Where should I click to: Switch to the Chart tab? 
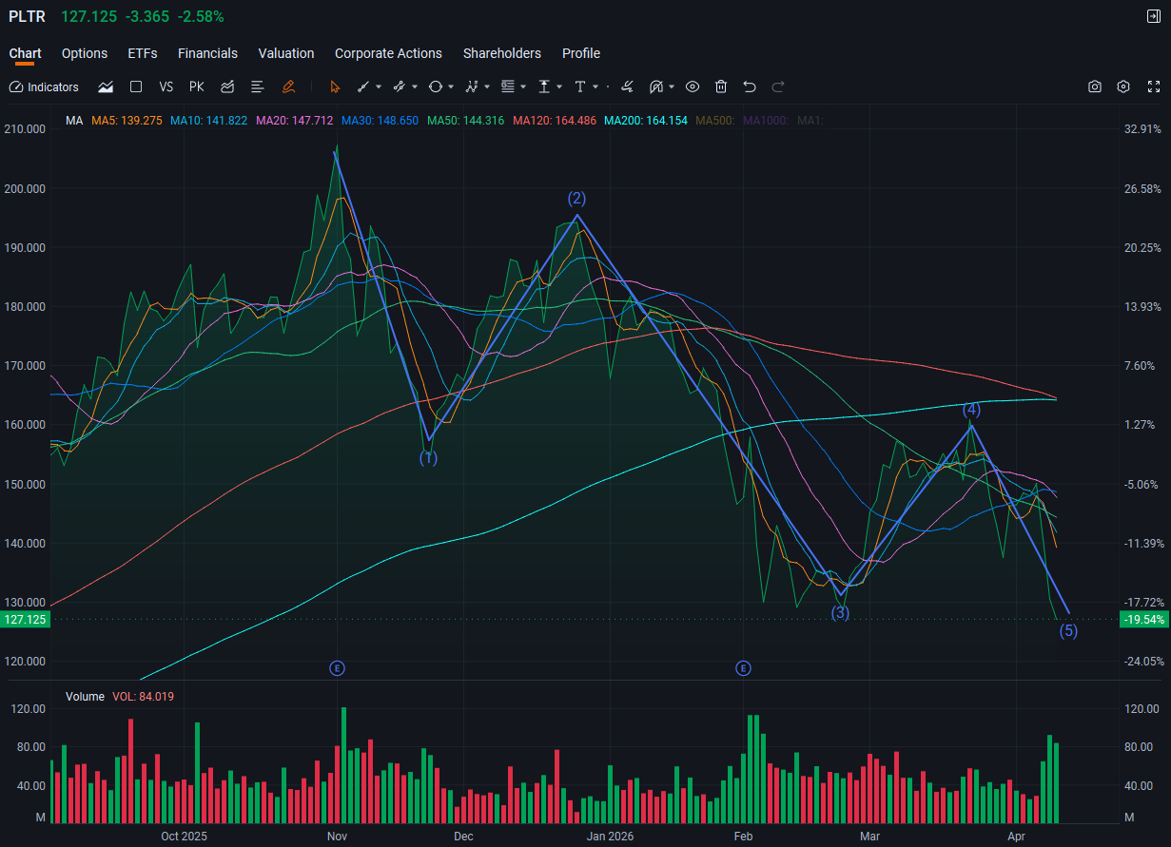tap(26, 53)
